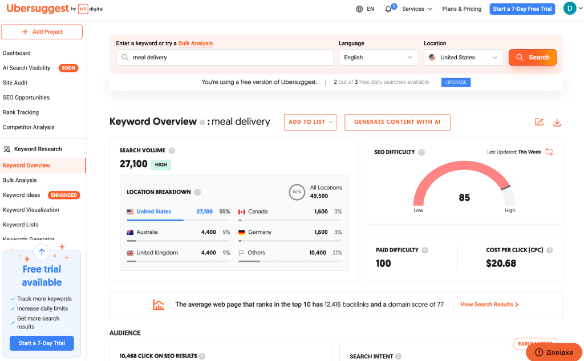
Task: Click the globe language icon
Action: click(x=359, y=9)
